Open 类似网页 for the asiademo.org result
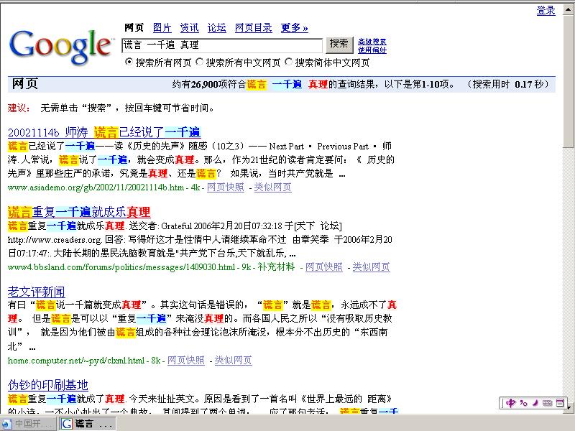Viewport: 575px width, 431px height. click(273, 187)
